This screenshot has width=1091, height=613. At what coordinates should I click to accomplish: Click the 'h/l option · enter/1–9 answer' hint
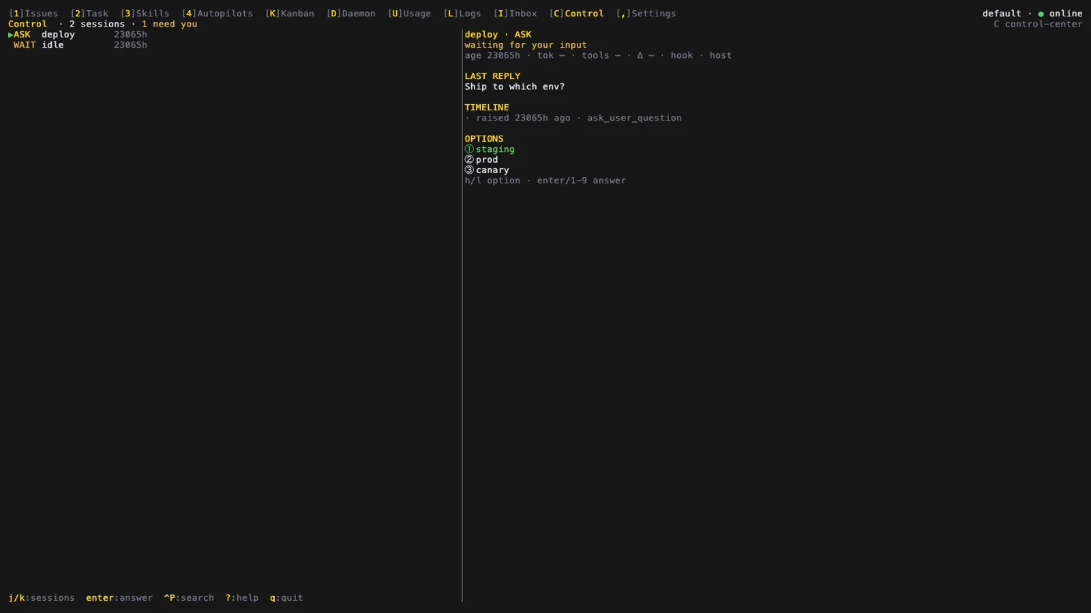point(545,180)
